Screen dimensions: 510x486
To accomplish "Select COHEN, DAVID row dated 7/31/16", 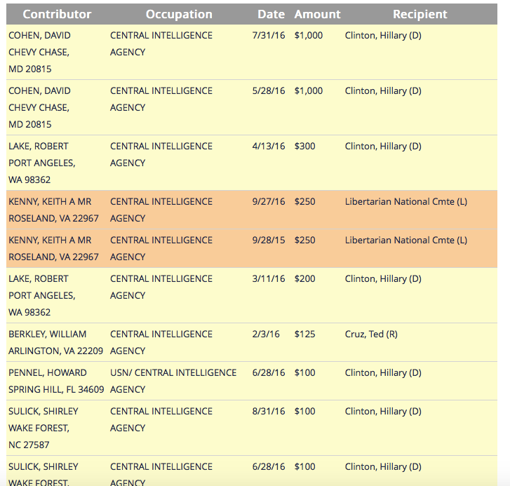I will click(252, 52).
